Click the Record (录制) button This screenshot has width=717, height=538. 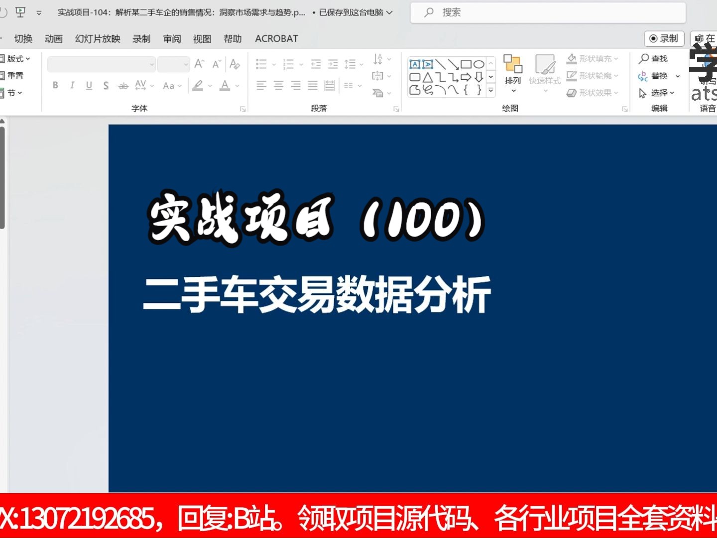point(664,38)
